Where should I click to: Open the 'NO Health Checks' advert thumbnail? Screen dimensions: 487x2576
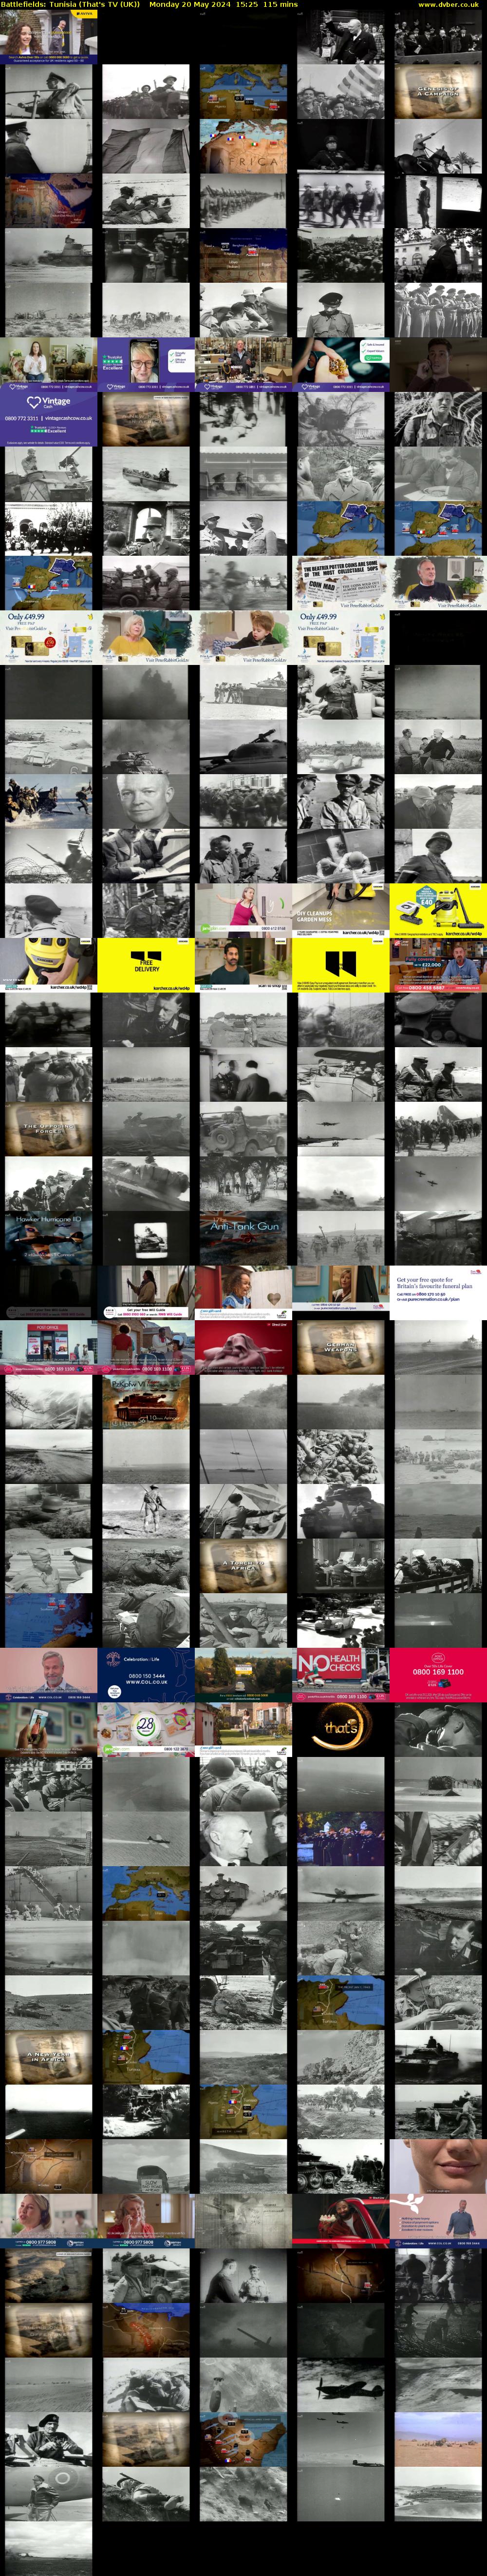tap(341, 1674)
